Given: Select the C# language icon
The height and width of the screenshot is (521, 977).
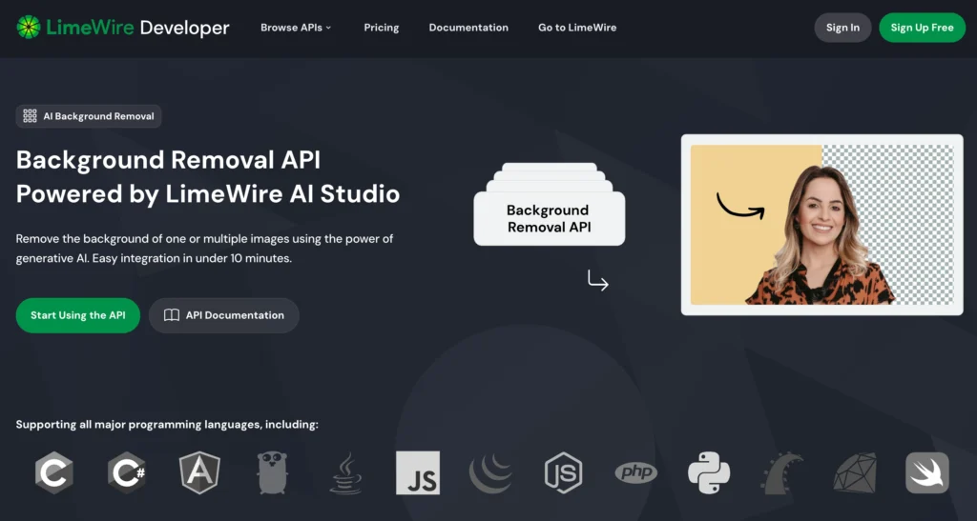Looking at the screenshot, I should [x=127, y=472].
